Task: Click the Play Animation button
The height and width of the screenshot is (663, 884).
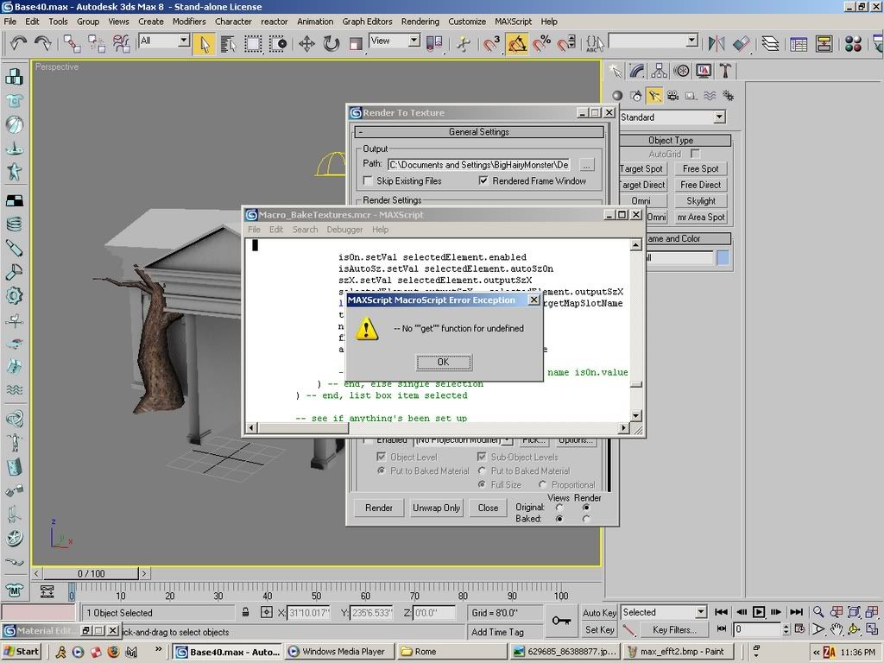Action: (x=759, y=612)
